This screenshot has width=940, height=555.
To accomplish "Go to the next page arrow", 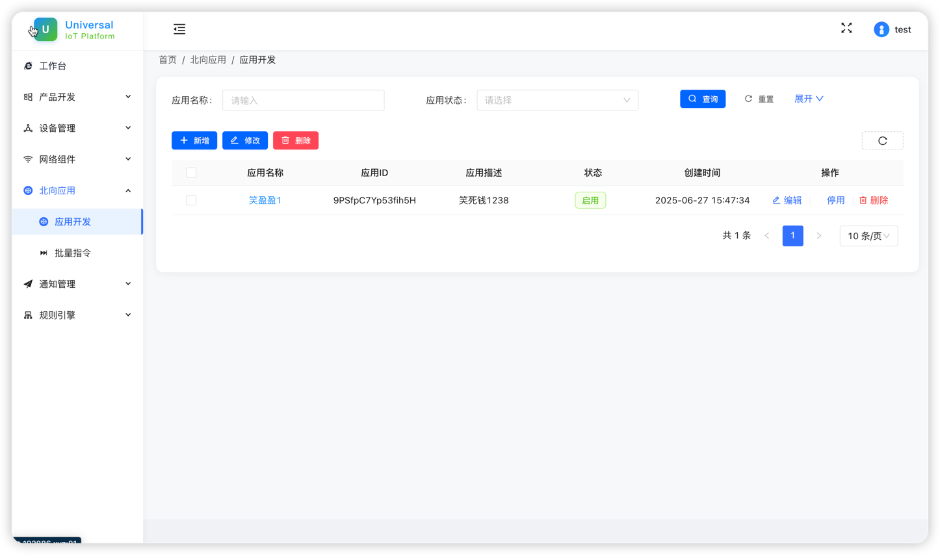I will [819, 236].
